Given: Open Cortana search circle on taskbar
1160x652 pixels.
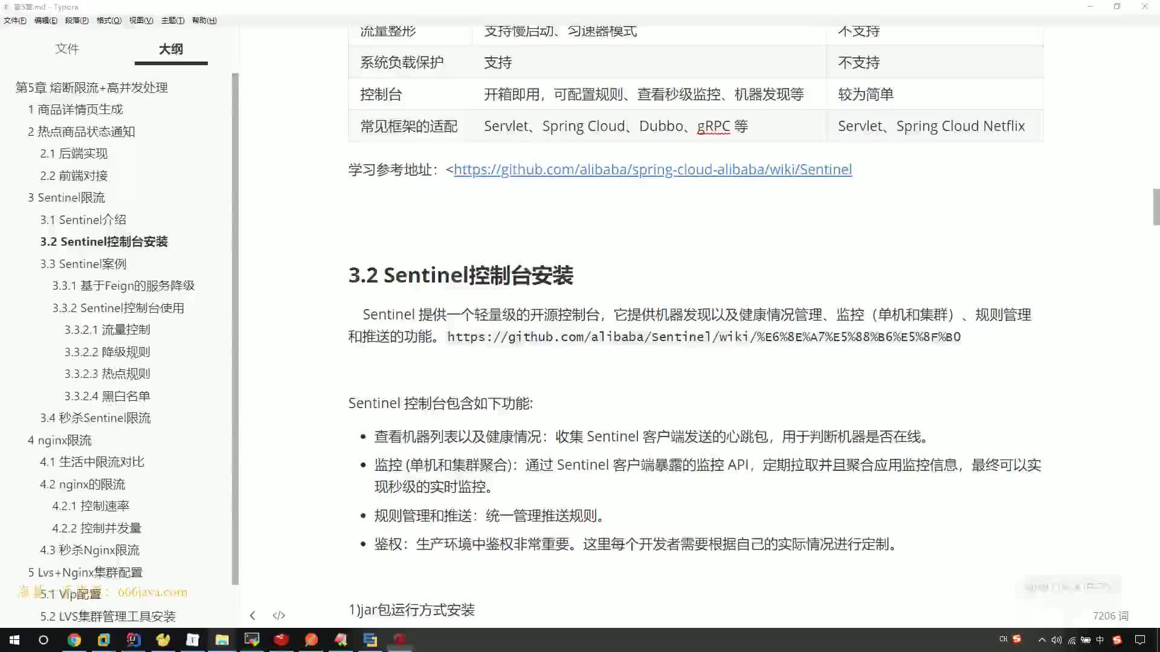Looking at the screenshot, I should coord(43,640).
